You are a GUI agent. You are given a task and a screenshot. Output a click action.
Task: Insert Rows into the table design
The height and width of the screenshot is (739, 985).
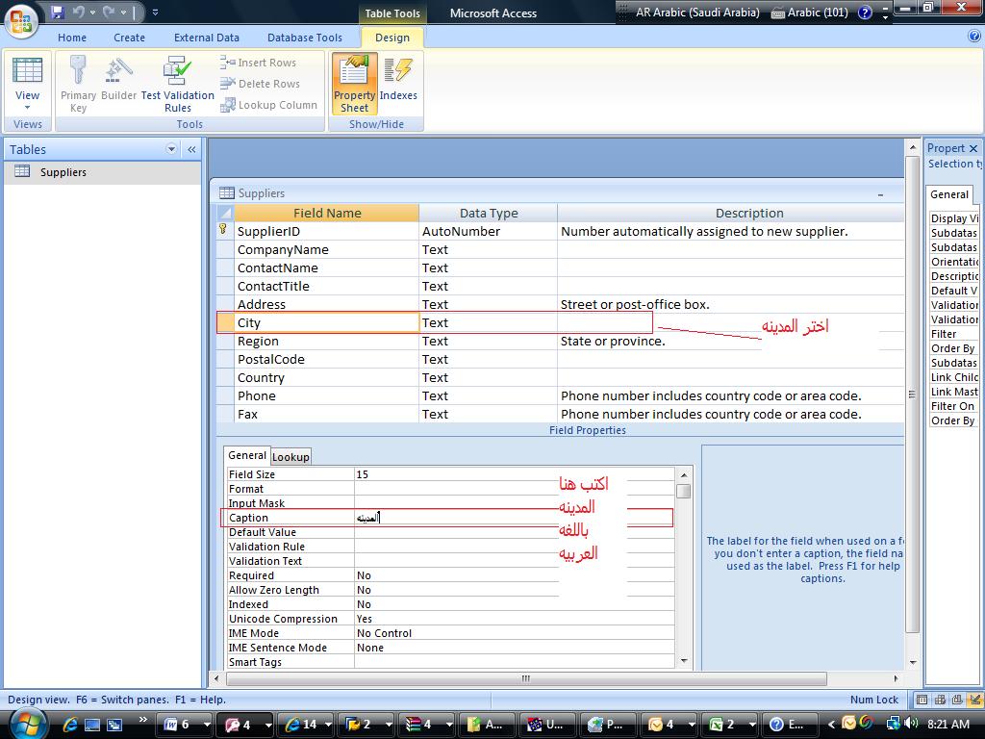(x=258, y=63)
